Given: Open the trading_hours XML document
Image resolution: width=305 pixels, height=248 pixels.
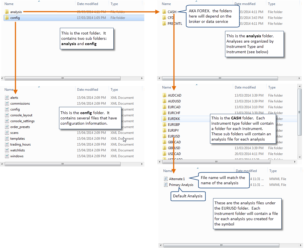Looking at the screenshot, I should pyautogui.click(x=20, y=144).
